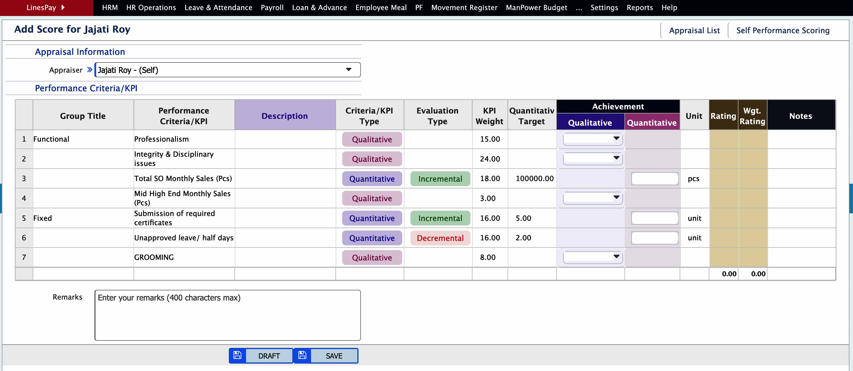This screenshot has width=853, height=371.
Task: Click the LinesPay arrow icon
Action: [63, 7]
